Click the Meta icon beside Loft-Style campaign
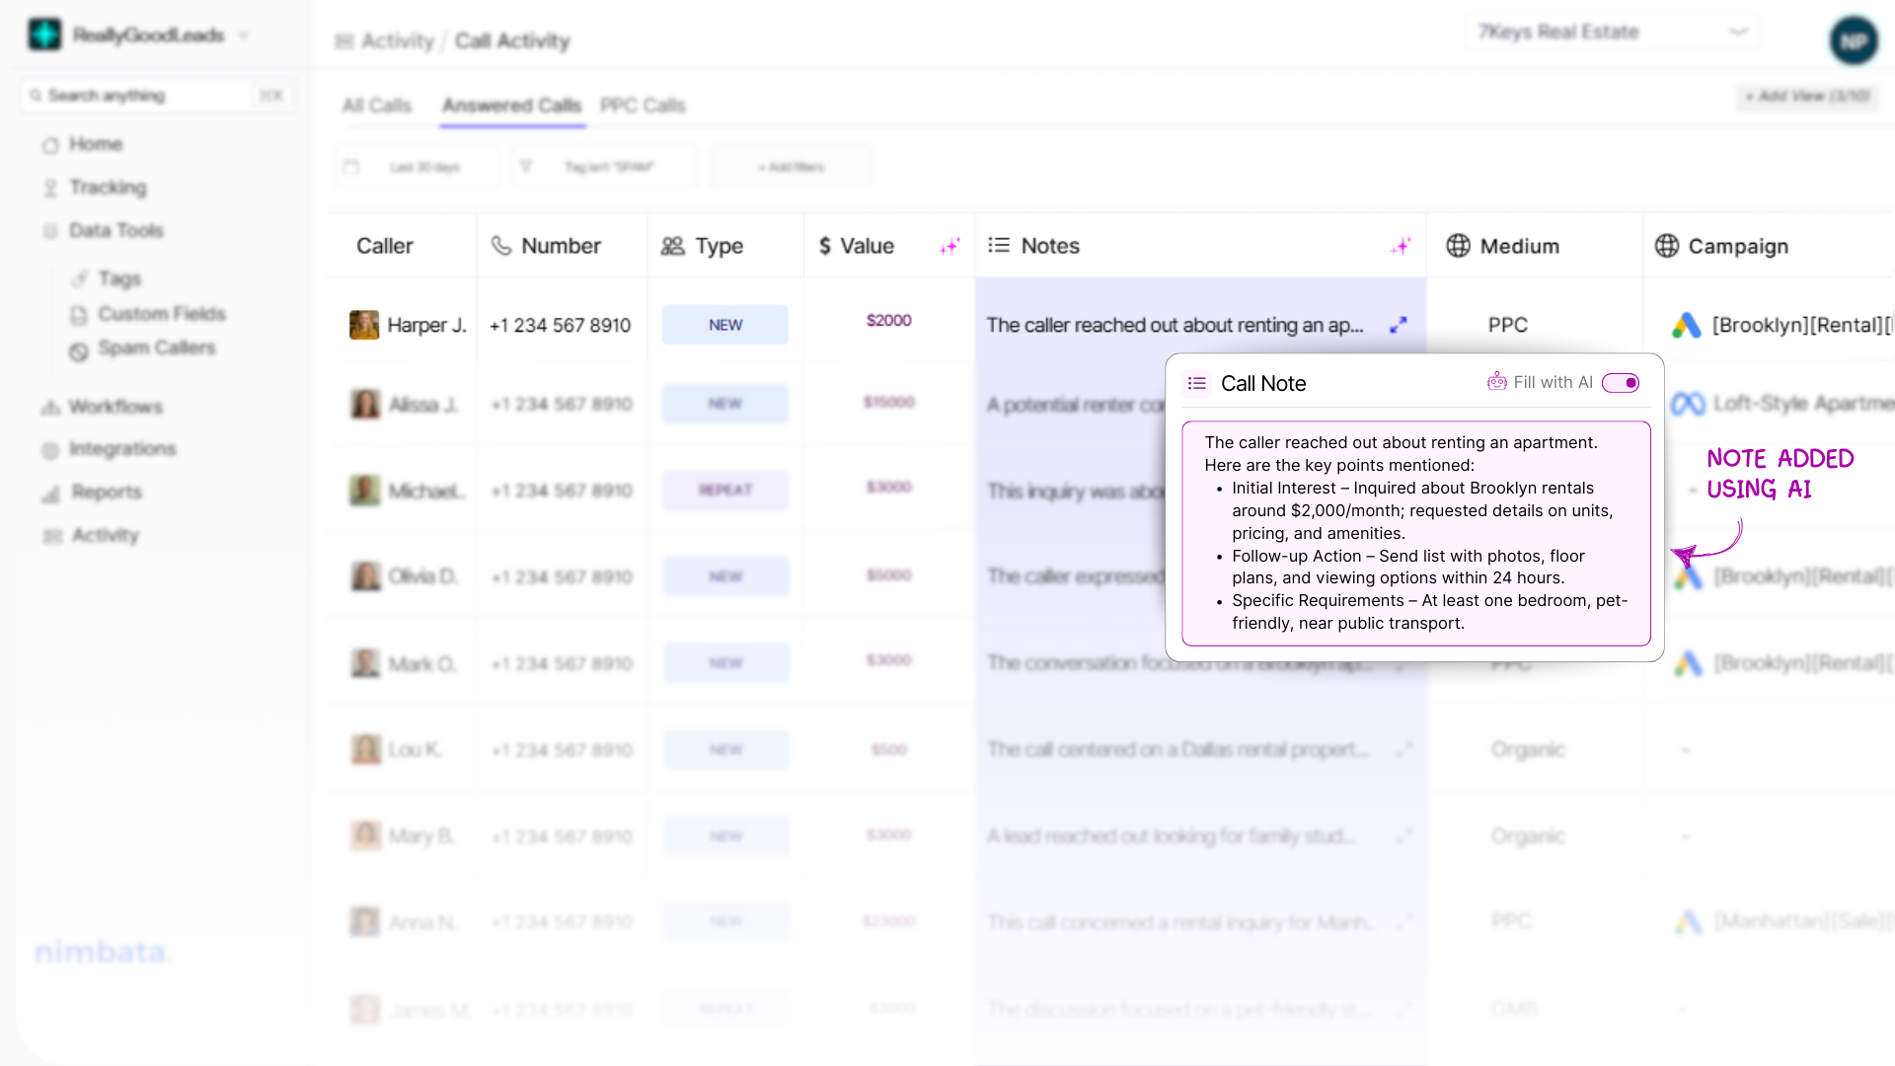The image size is (1895, 1066). click(x=1687, y=404)
